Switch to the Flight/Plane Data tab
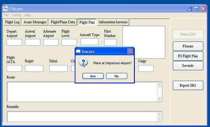The image size is (210, 127). coord(63,22)
